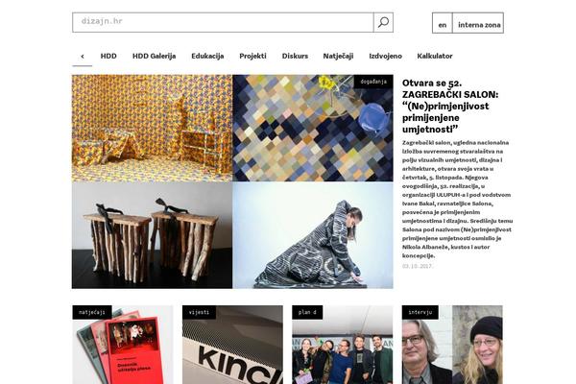Open the Natječaji menu item
Viewport: 576px width, 384px height.
(x=338, y=56)
